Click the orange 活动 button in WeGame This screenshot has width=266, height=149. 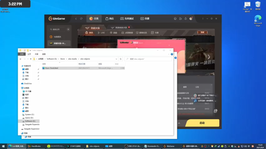click(x=202, y=32)
